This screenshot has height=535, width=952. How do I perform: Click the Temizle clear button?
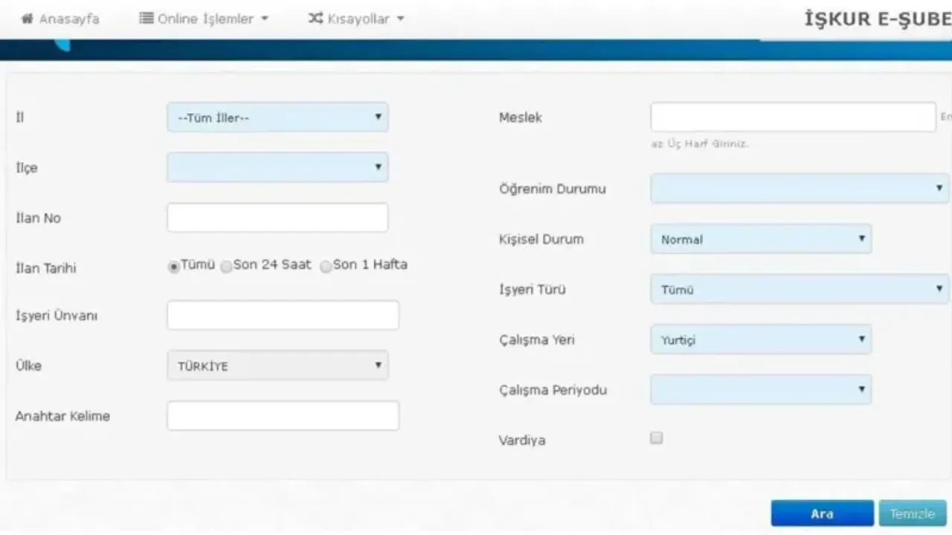click(913, 513)
